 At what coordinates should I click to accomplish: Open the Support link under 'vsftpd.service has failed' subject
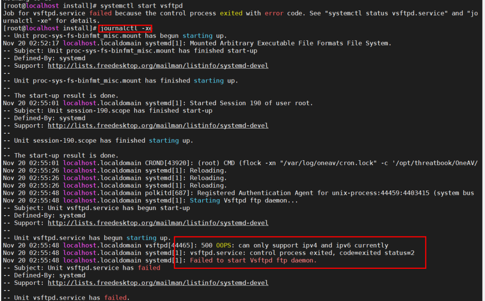coord(158,283)
